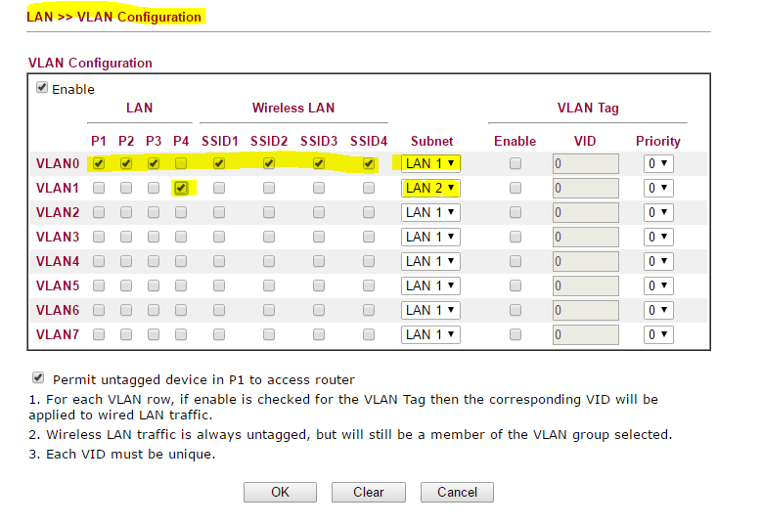Click the OK button
Screen dimensions: 762x525
[x=280, y=492]
